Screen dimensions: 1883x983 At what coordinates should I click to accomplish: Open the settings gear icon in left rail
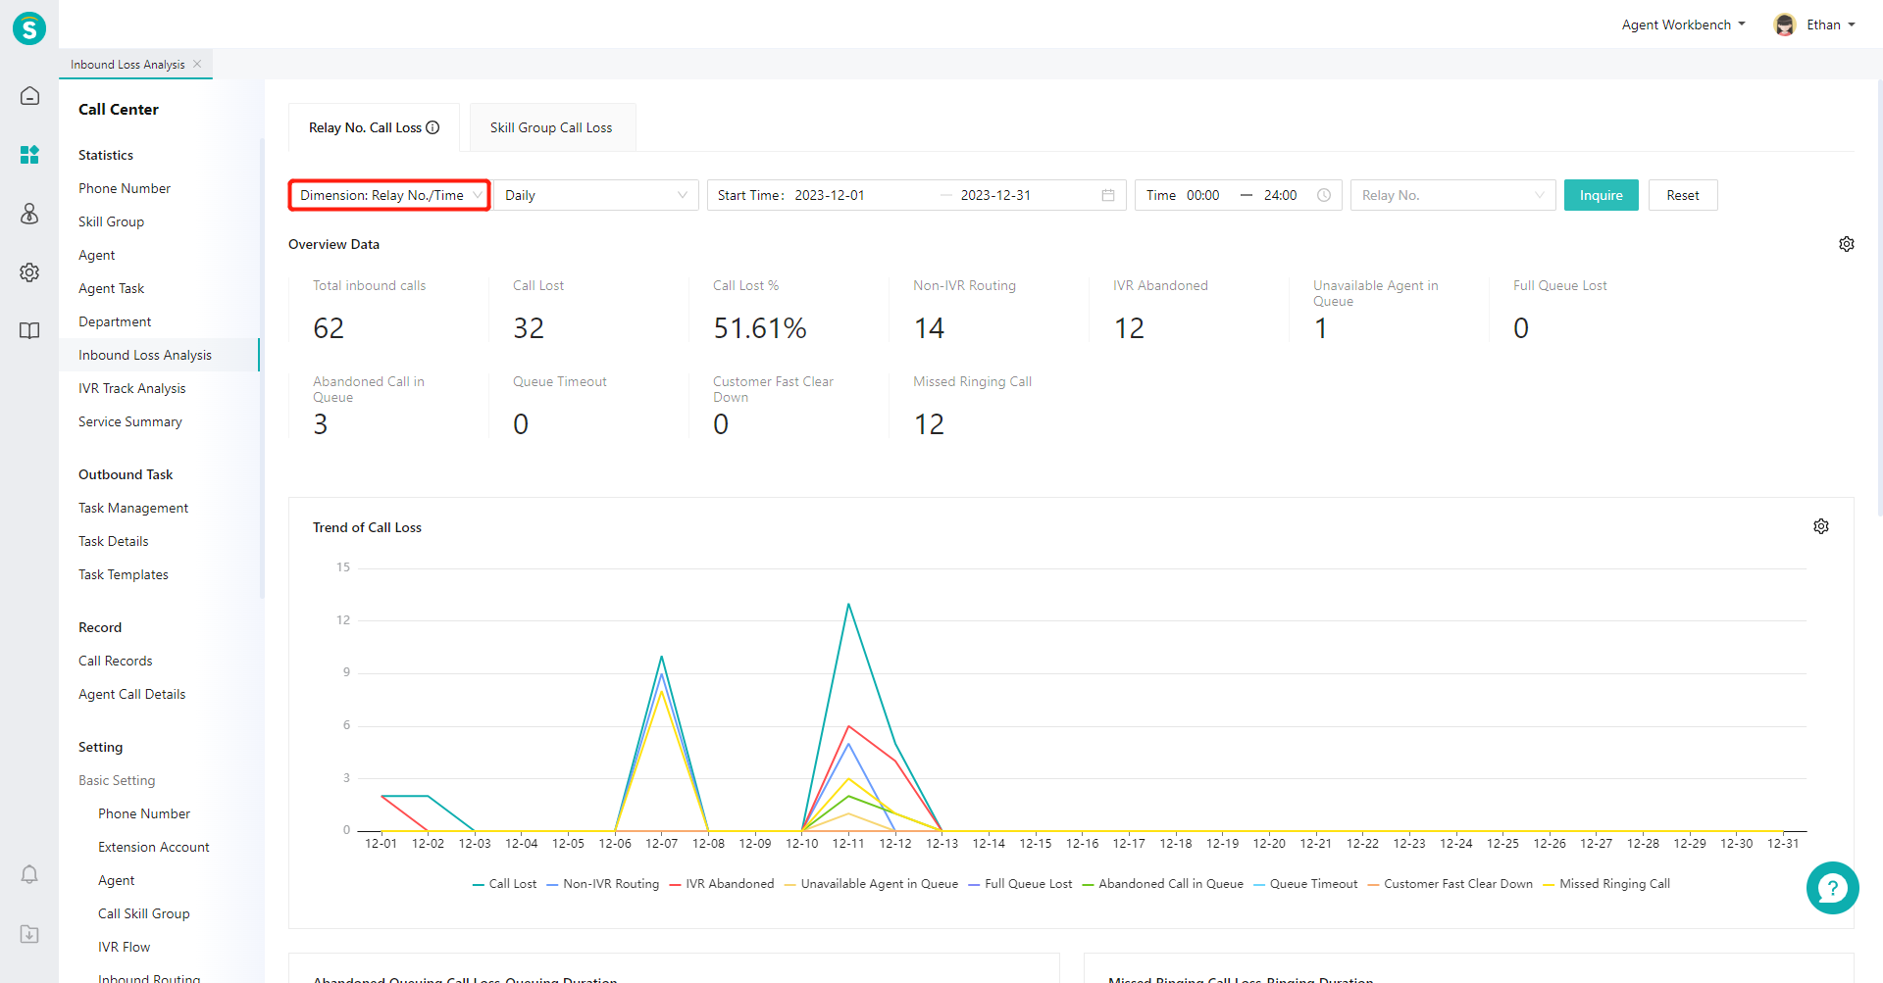pos(29,272)
